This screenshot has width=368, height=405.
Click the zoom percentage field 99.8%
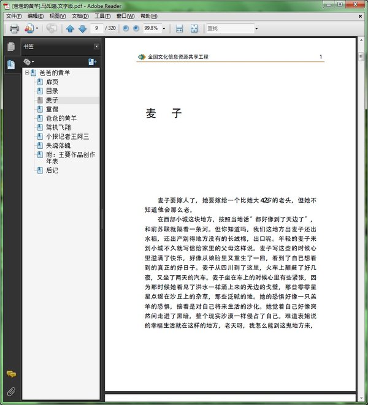(152, 28)
